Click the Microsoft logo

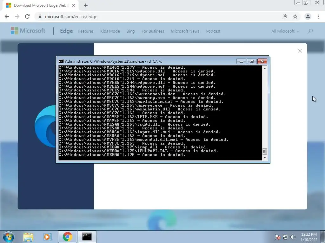pyautogui.click(x=28, y=31)
